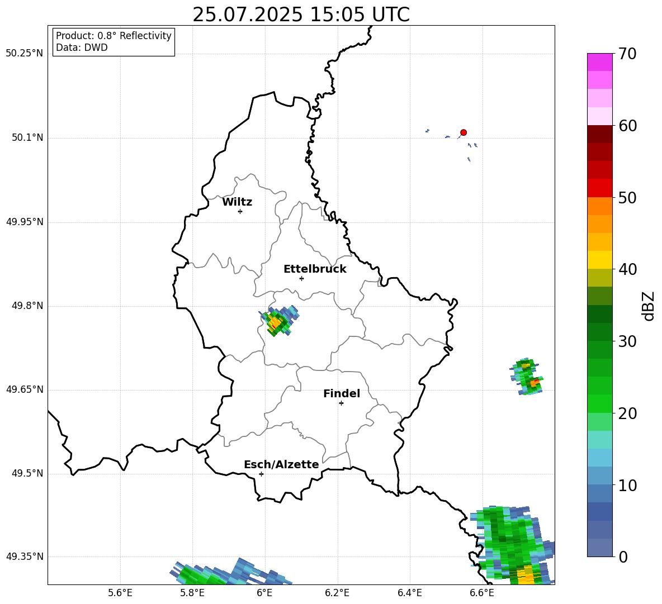
Task: Click the 49.8°N latitude label
Action: coord(27,306)
